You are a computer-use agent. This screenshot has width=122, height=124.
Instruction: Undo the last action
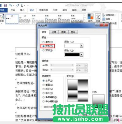point(11,5)
